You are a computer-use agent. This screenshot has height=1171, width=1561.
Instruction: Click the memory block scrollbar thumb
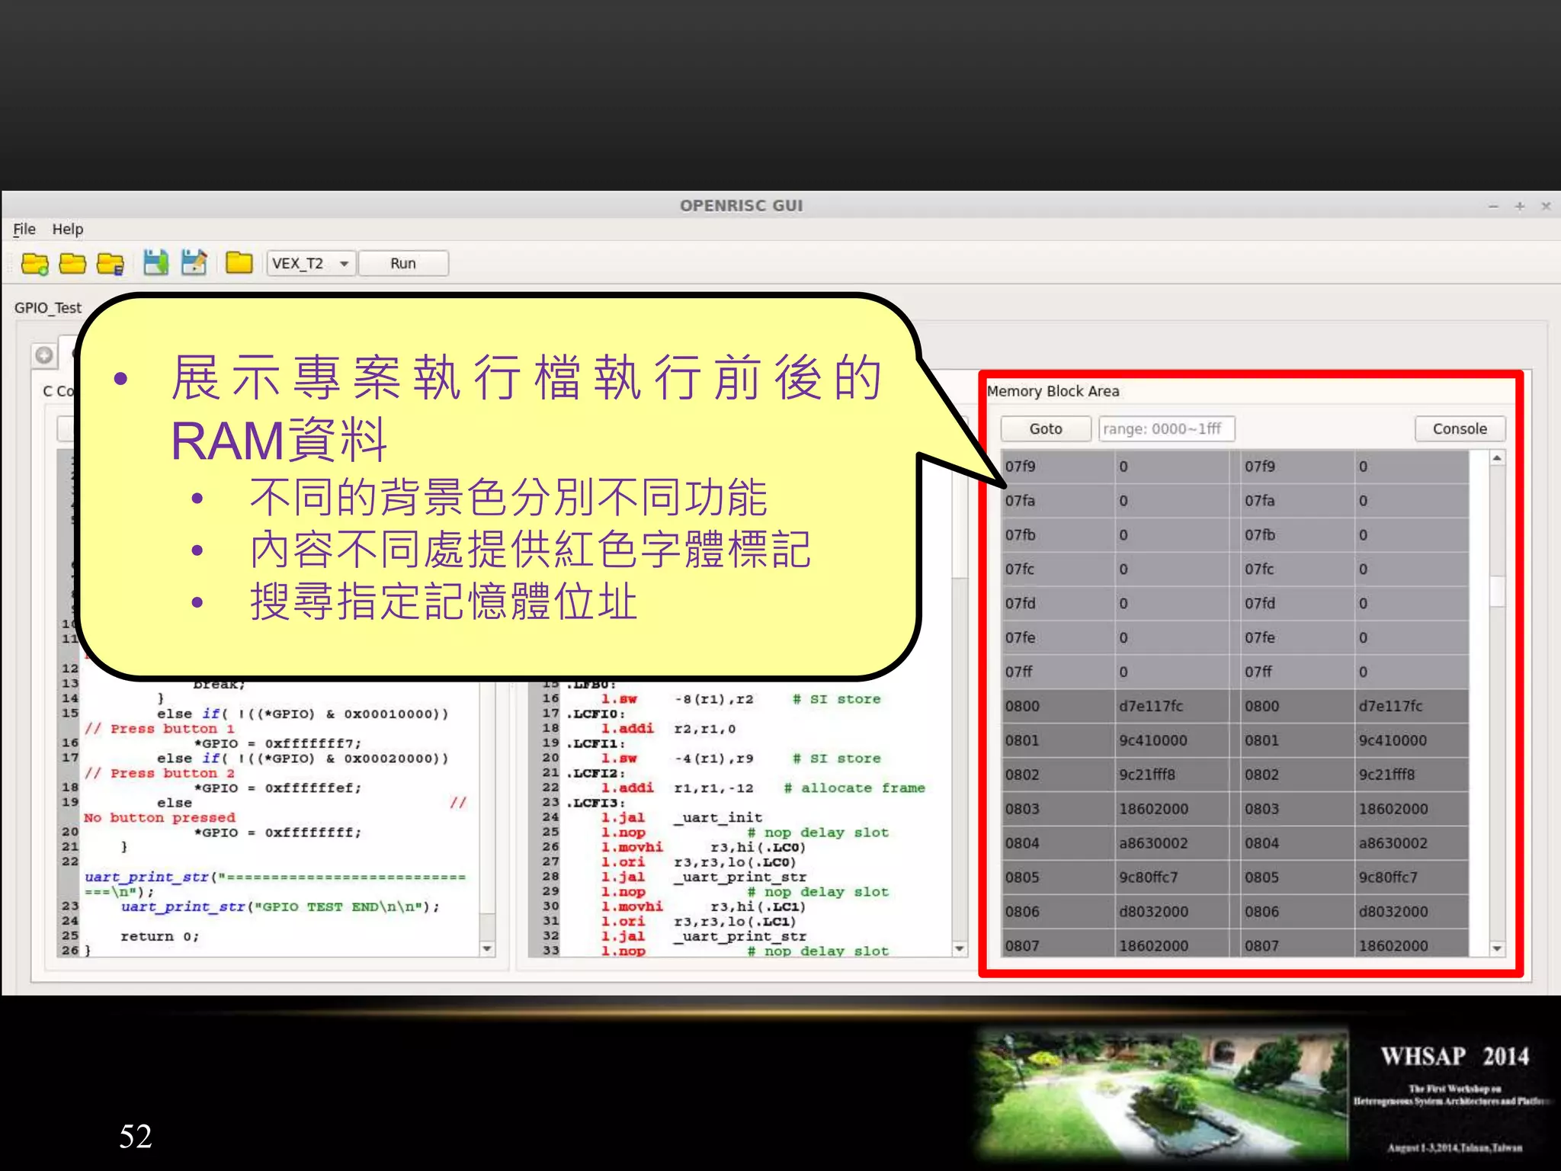point(1497,592)
